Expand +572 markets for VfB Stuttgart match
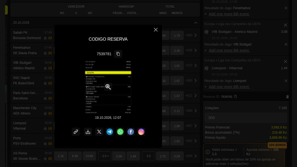The width and height of the screenshot is (297, 167). tap(191, 65)
